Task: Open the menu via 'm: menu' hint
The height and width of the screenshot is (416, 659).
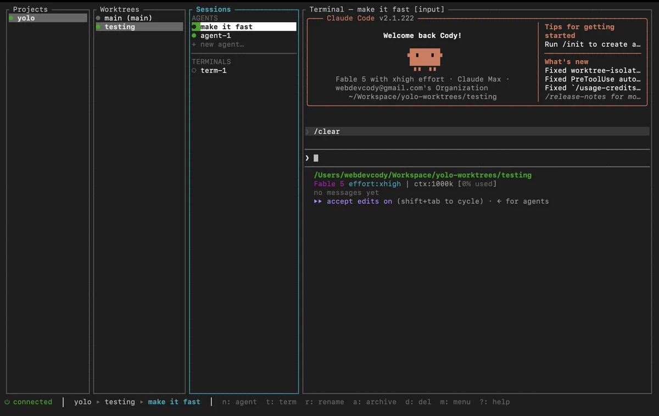Action: click(455, 402)
